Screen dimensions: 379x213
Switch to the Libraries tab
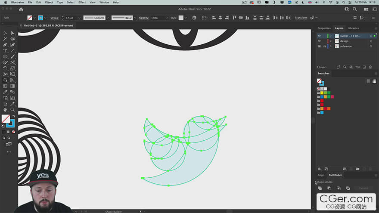353,28
